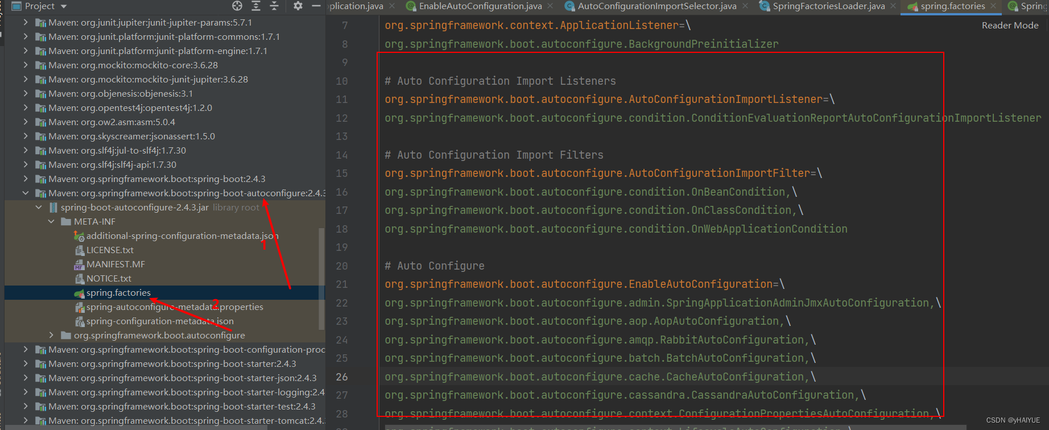Switch to AutoConfigurationImportSelector.java tab
Viewport: 1049px width, 430px height.
[x=656, y=6]
